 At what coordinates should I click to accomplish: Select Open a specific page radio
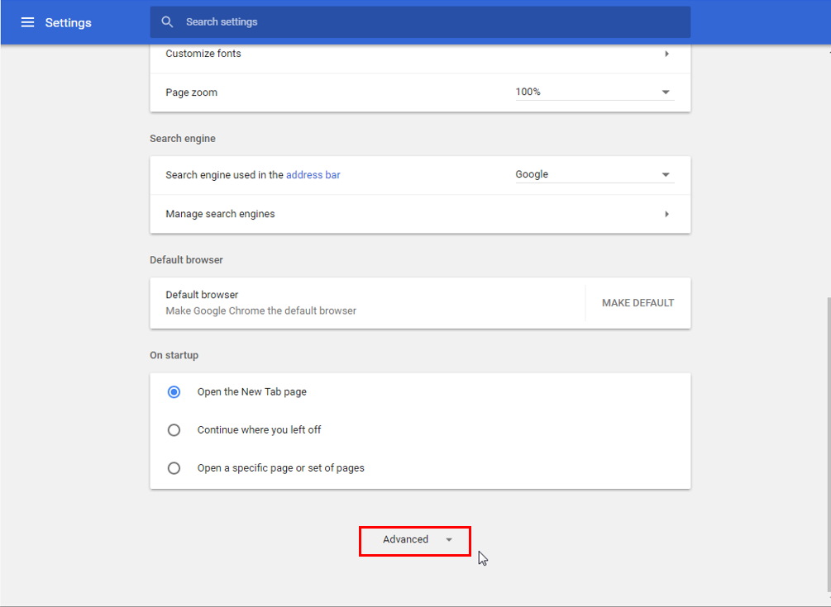174,467
